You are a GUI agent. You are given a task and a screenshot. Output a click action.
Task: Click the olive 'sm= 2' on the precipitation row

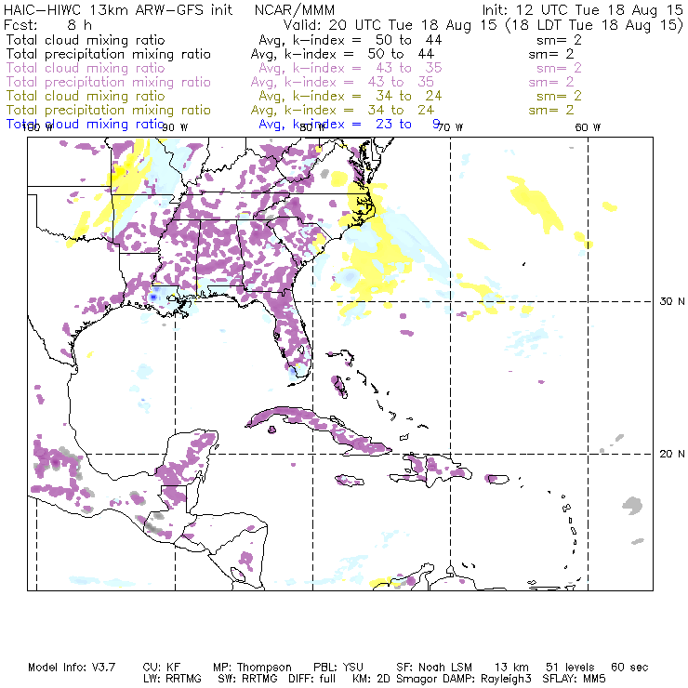(551, 110)
